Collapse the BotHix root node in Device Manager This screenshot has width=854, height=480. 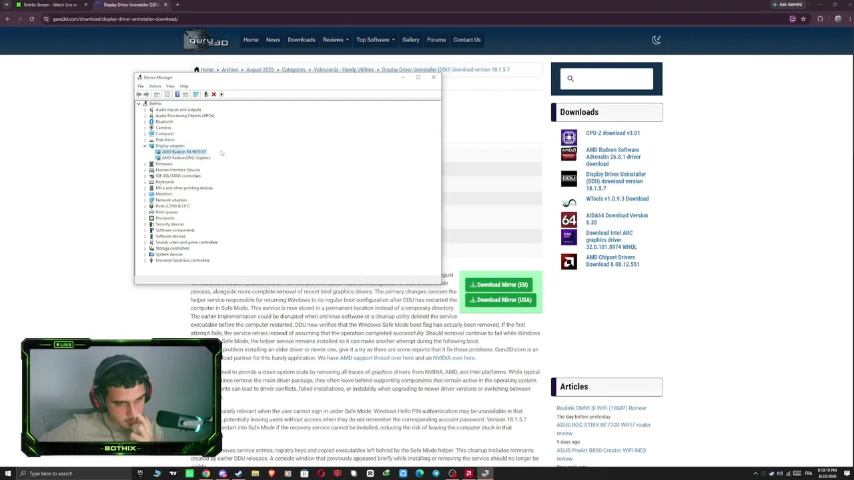coord(139,103)
